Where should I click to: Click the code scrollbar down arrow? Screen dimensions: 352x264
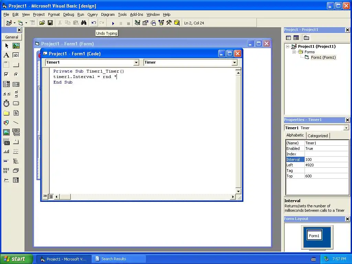pos(238,191)
